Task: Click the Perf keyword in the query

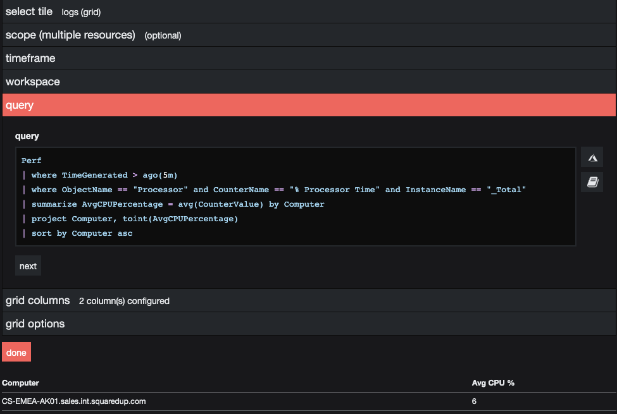Action: pos(31,160)
